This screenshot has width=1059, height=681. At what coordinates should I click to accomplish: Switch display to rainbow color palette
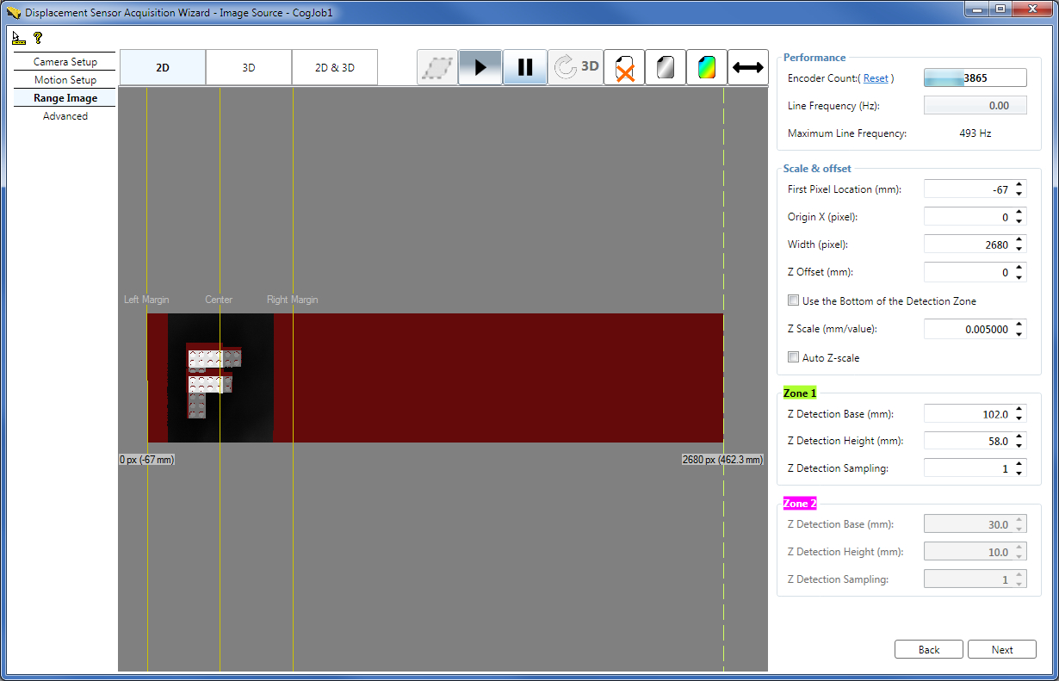(x=706, y=66)
